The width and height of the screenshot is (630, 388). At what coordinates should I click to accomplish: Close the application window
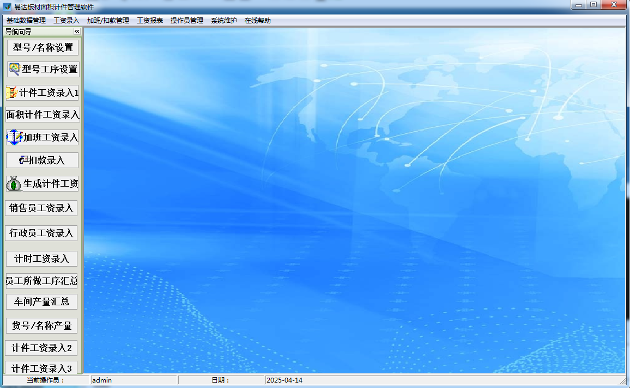[614, 5]
